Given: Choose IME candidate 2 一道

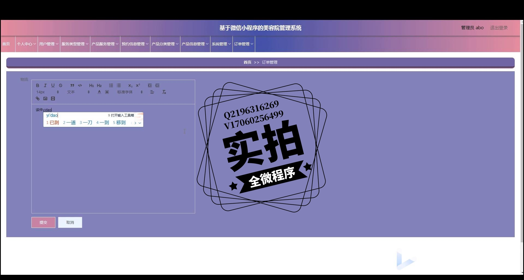Looking at the screenshot, I should tap(69, 123).
